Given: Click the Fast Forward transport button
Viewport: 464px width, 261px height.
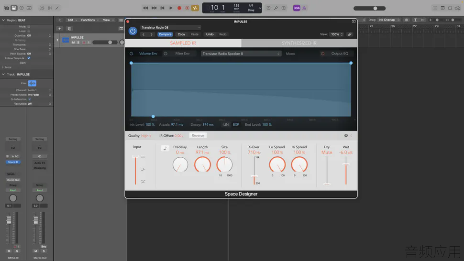Looking at the screenshot, I should pyautogui.click(x=154, y=8).
